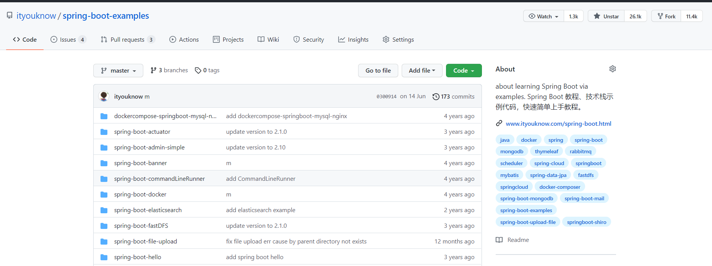
Task: Open the green Code dropdown
Action: tap(464, 71)
